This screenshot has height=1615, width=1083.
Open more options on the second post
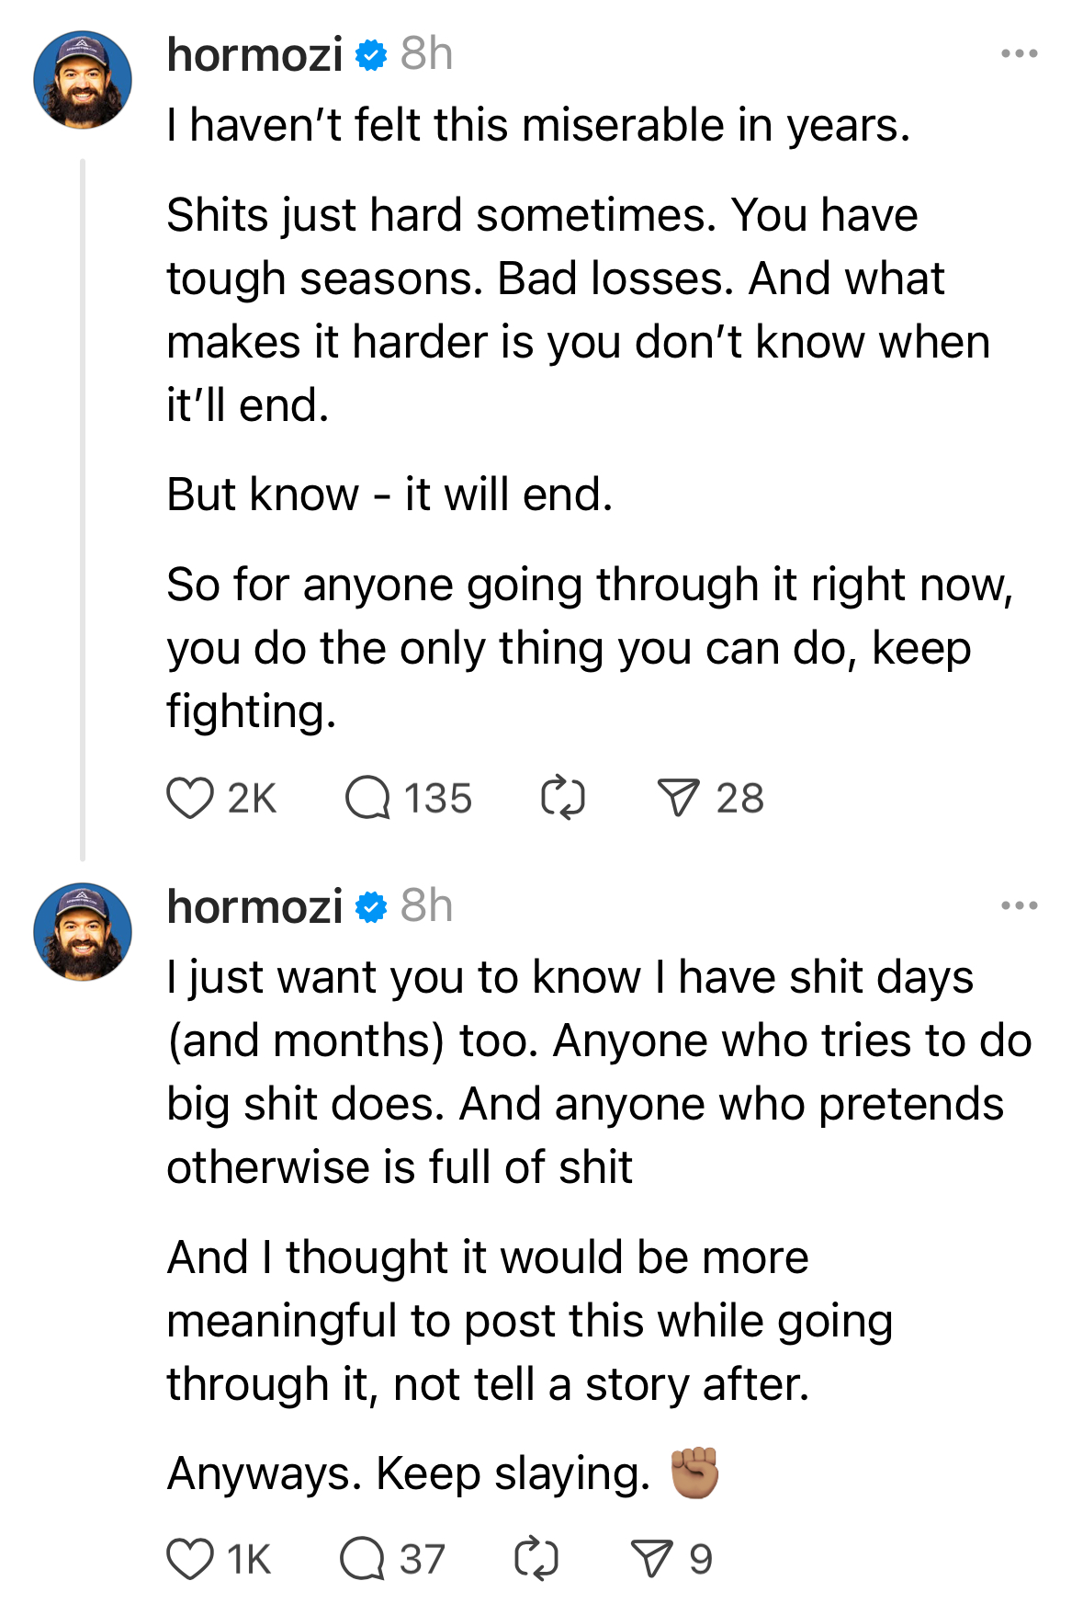click(x=1019, y=906)
